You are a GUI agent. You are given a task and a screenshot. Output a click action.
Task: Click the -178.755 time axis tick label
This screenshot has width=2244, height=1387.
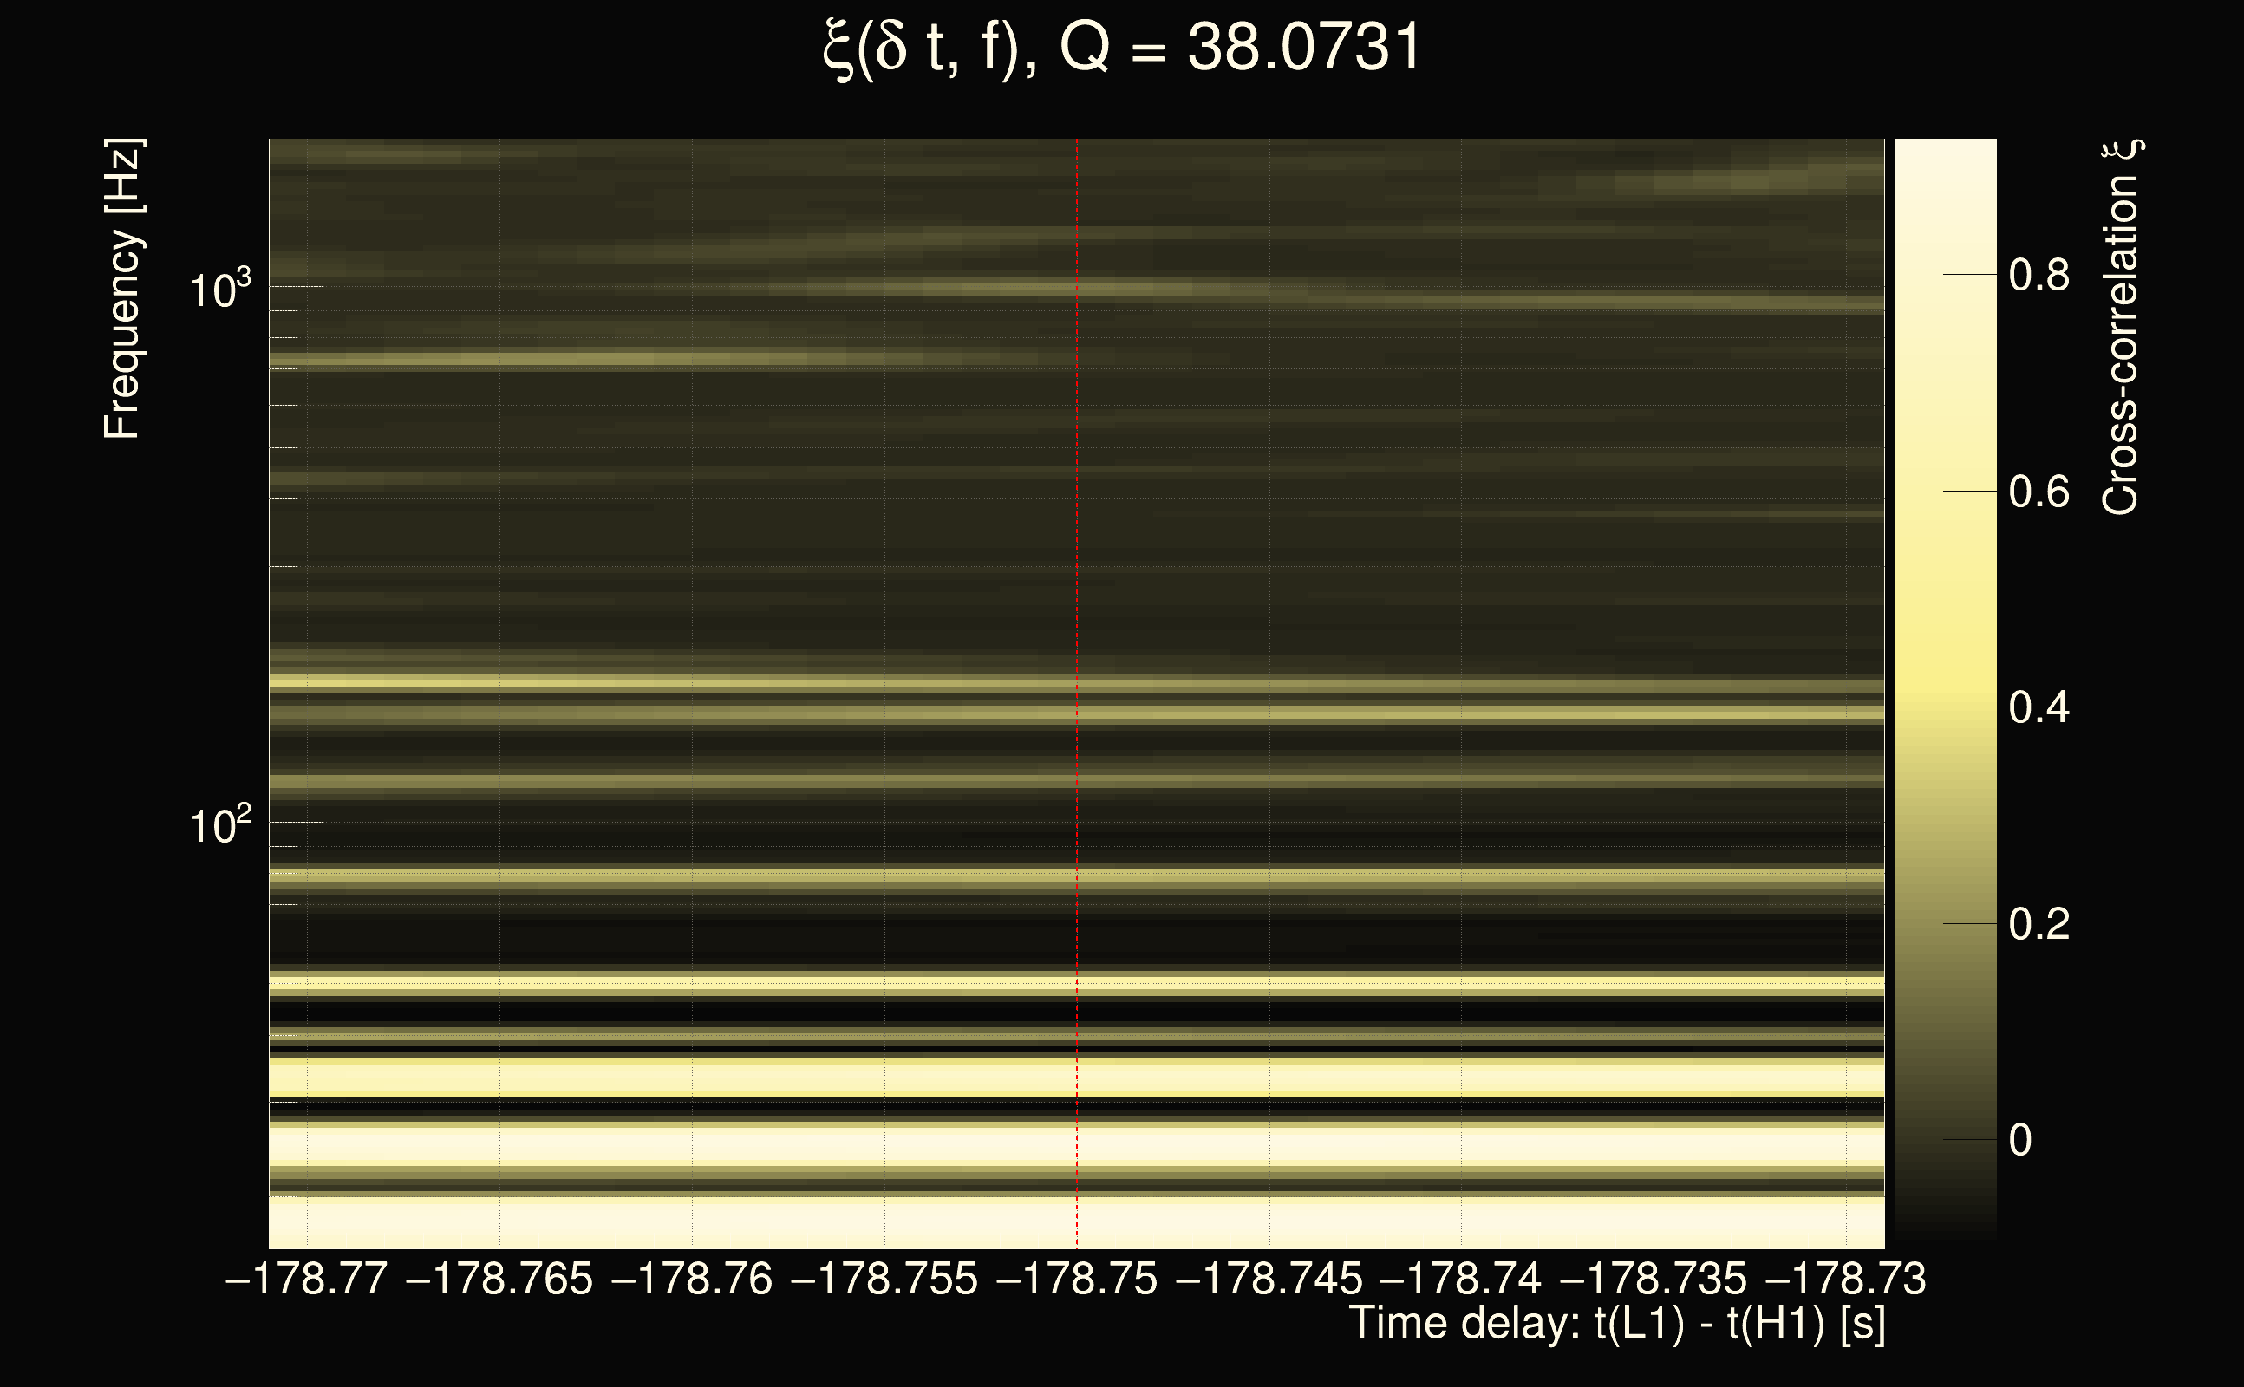(x=884, y=1279)
